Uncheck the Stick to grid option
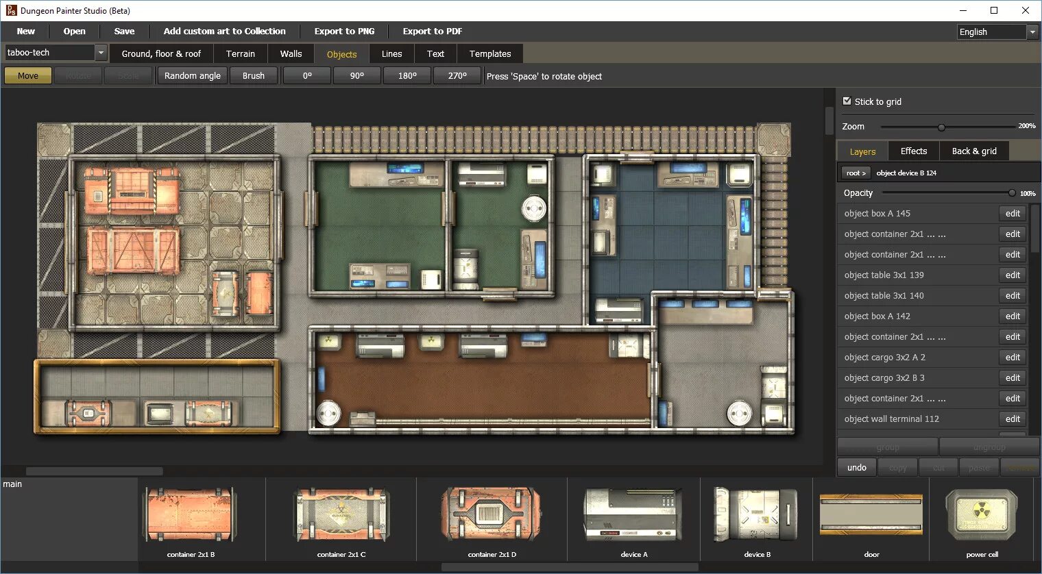Screen dimensions: 1042x574 848,101
